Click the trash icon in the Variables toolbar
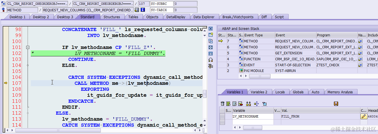The width and height of the screenshot is (378, 134). (x=223, y=104)
